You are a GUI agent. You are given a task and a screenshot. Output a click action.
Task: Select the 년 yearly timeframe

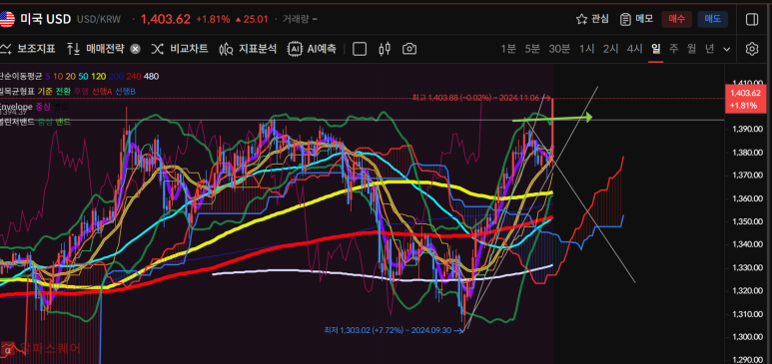click(709, 49)
